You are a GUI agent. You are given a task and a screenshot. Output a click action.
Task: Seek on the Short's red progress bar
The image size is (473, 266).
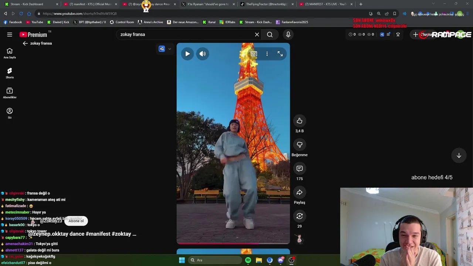coord(233,243)
